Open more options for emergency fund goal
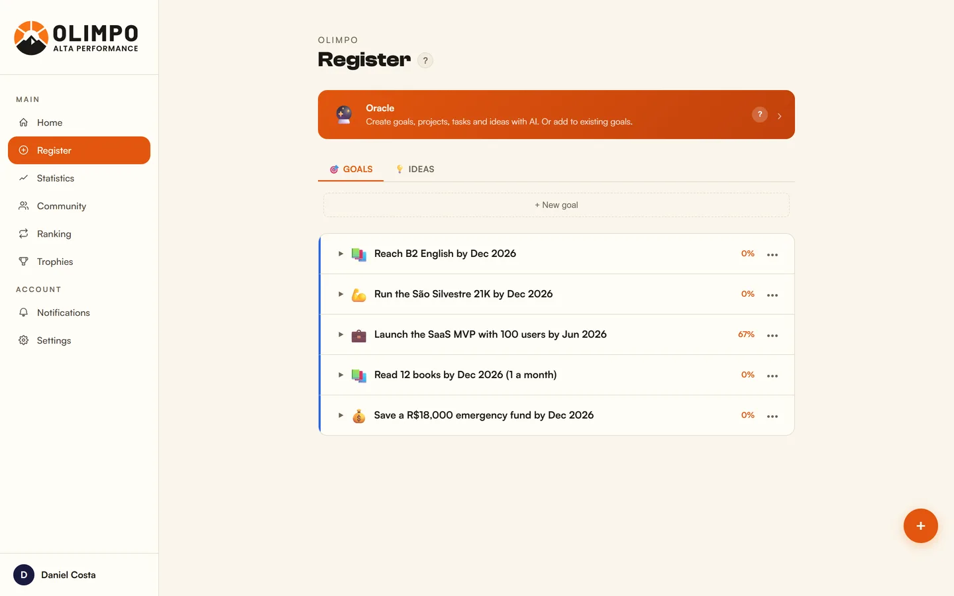The image size is (954, 596). tap(772, 416)
